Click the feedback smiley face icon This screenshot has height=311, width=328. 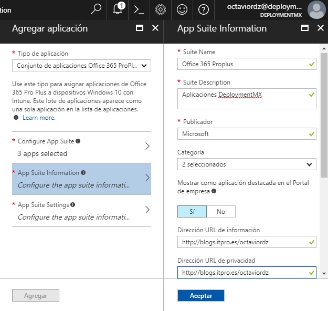182,9
